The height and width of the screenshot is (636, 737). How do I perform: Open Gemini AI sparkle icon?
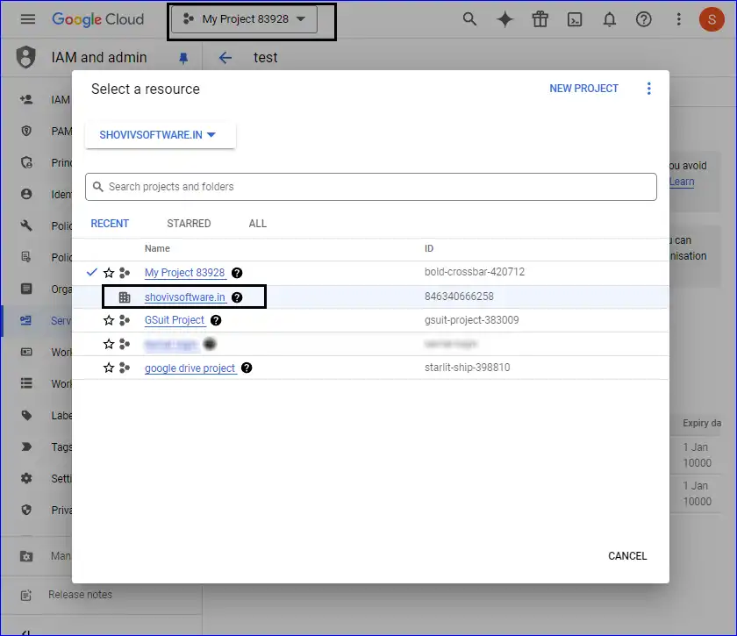(505, 19)
